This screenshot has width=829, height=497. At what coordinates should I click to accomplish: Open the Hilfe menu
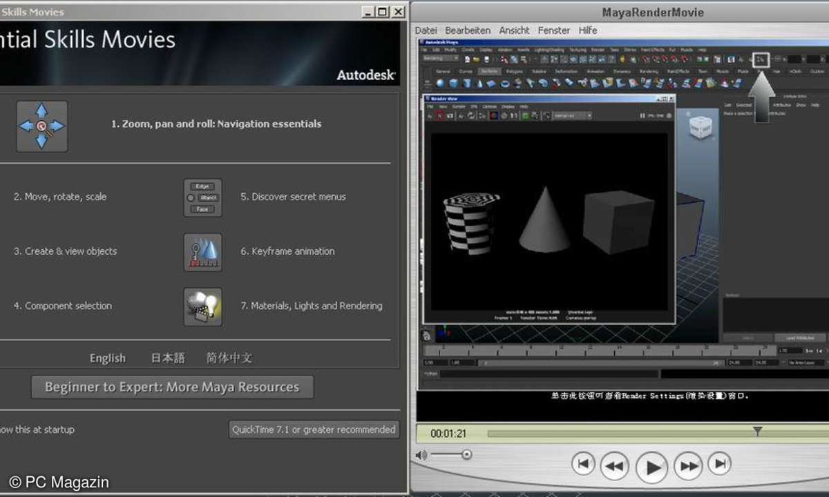pos(588,30)
